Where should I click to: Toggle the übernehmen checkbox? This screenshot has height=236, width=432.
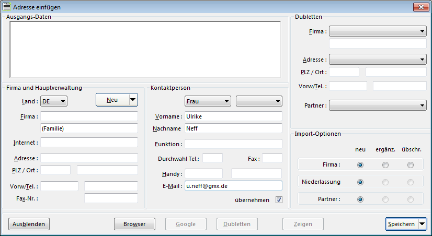point(279,200)
